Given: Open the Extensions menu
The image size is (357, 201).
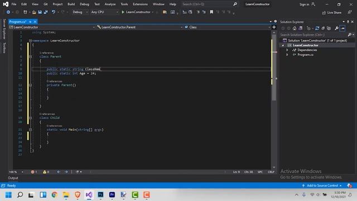Looking at the screenshot, I should click(140, 4).
